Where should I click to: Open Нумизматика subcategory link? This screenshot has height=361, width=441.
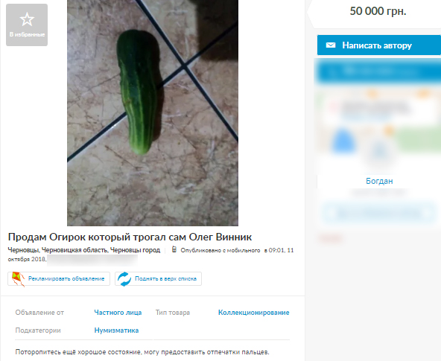pos(116,330)
